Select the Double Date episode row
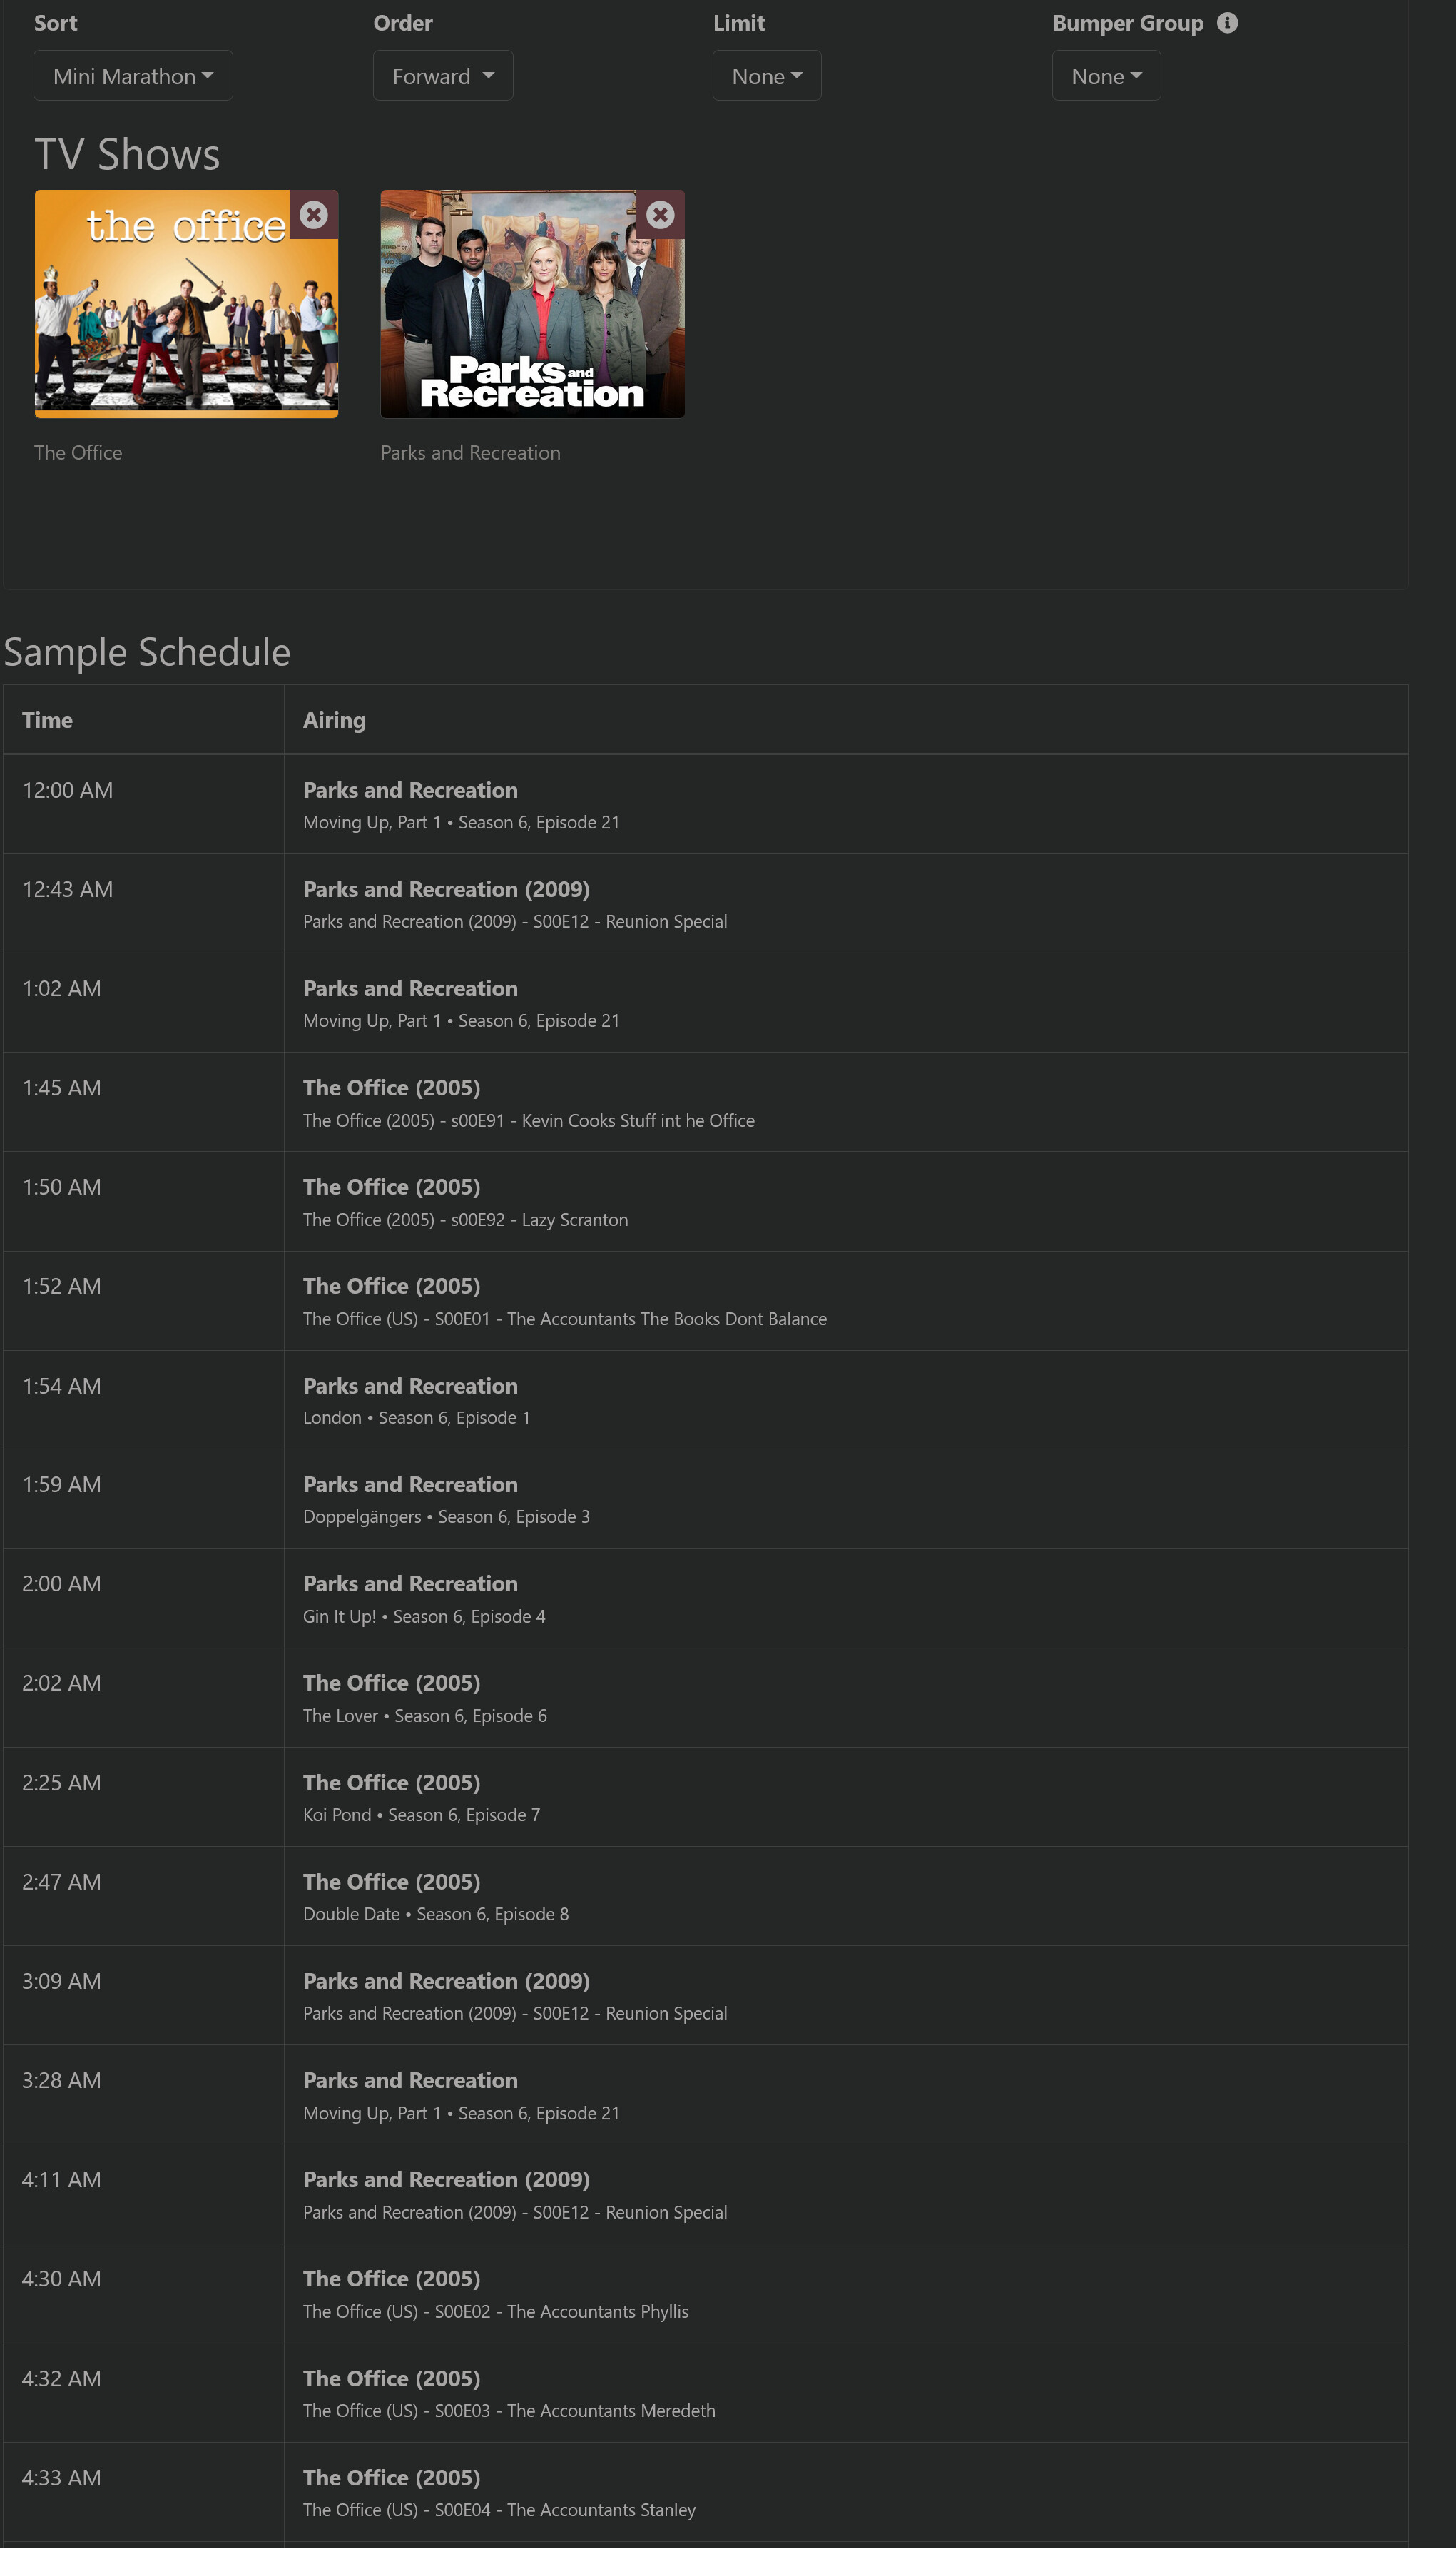This screenshot has height=2549, width=1456. [x=706, y=1897]
